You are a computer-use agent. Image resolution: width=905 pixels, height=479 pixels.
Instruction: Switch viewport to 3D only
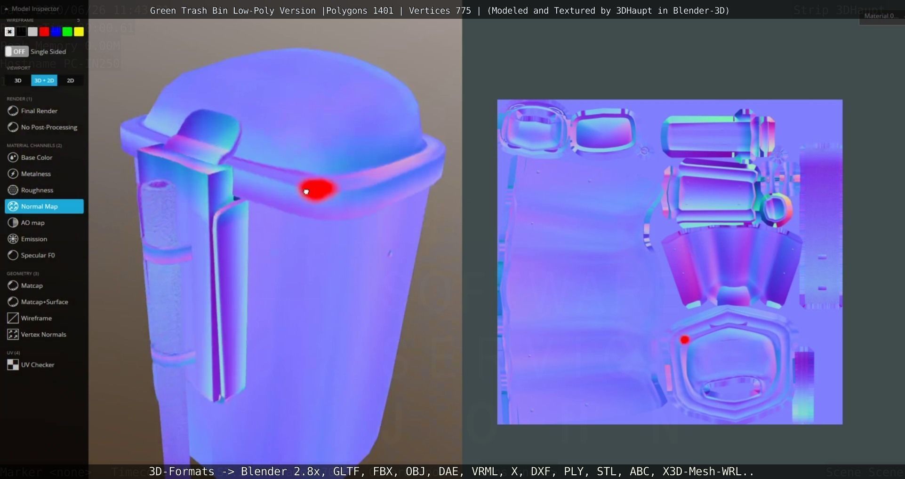tap(18, 80)
